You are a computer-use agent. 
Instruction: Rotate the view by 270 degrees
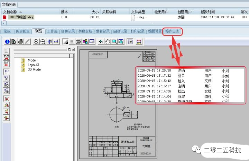(x=6, y=91)
